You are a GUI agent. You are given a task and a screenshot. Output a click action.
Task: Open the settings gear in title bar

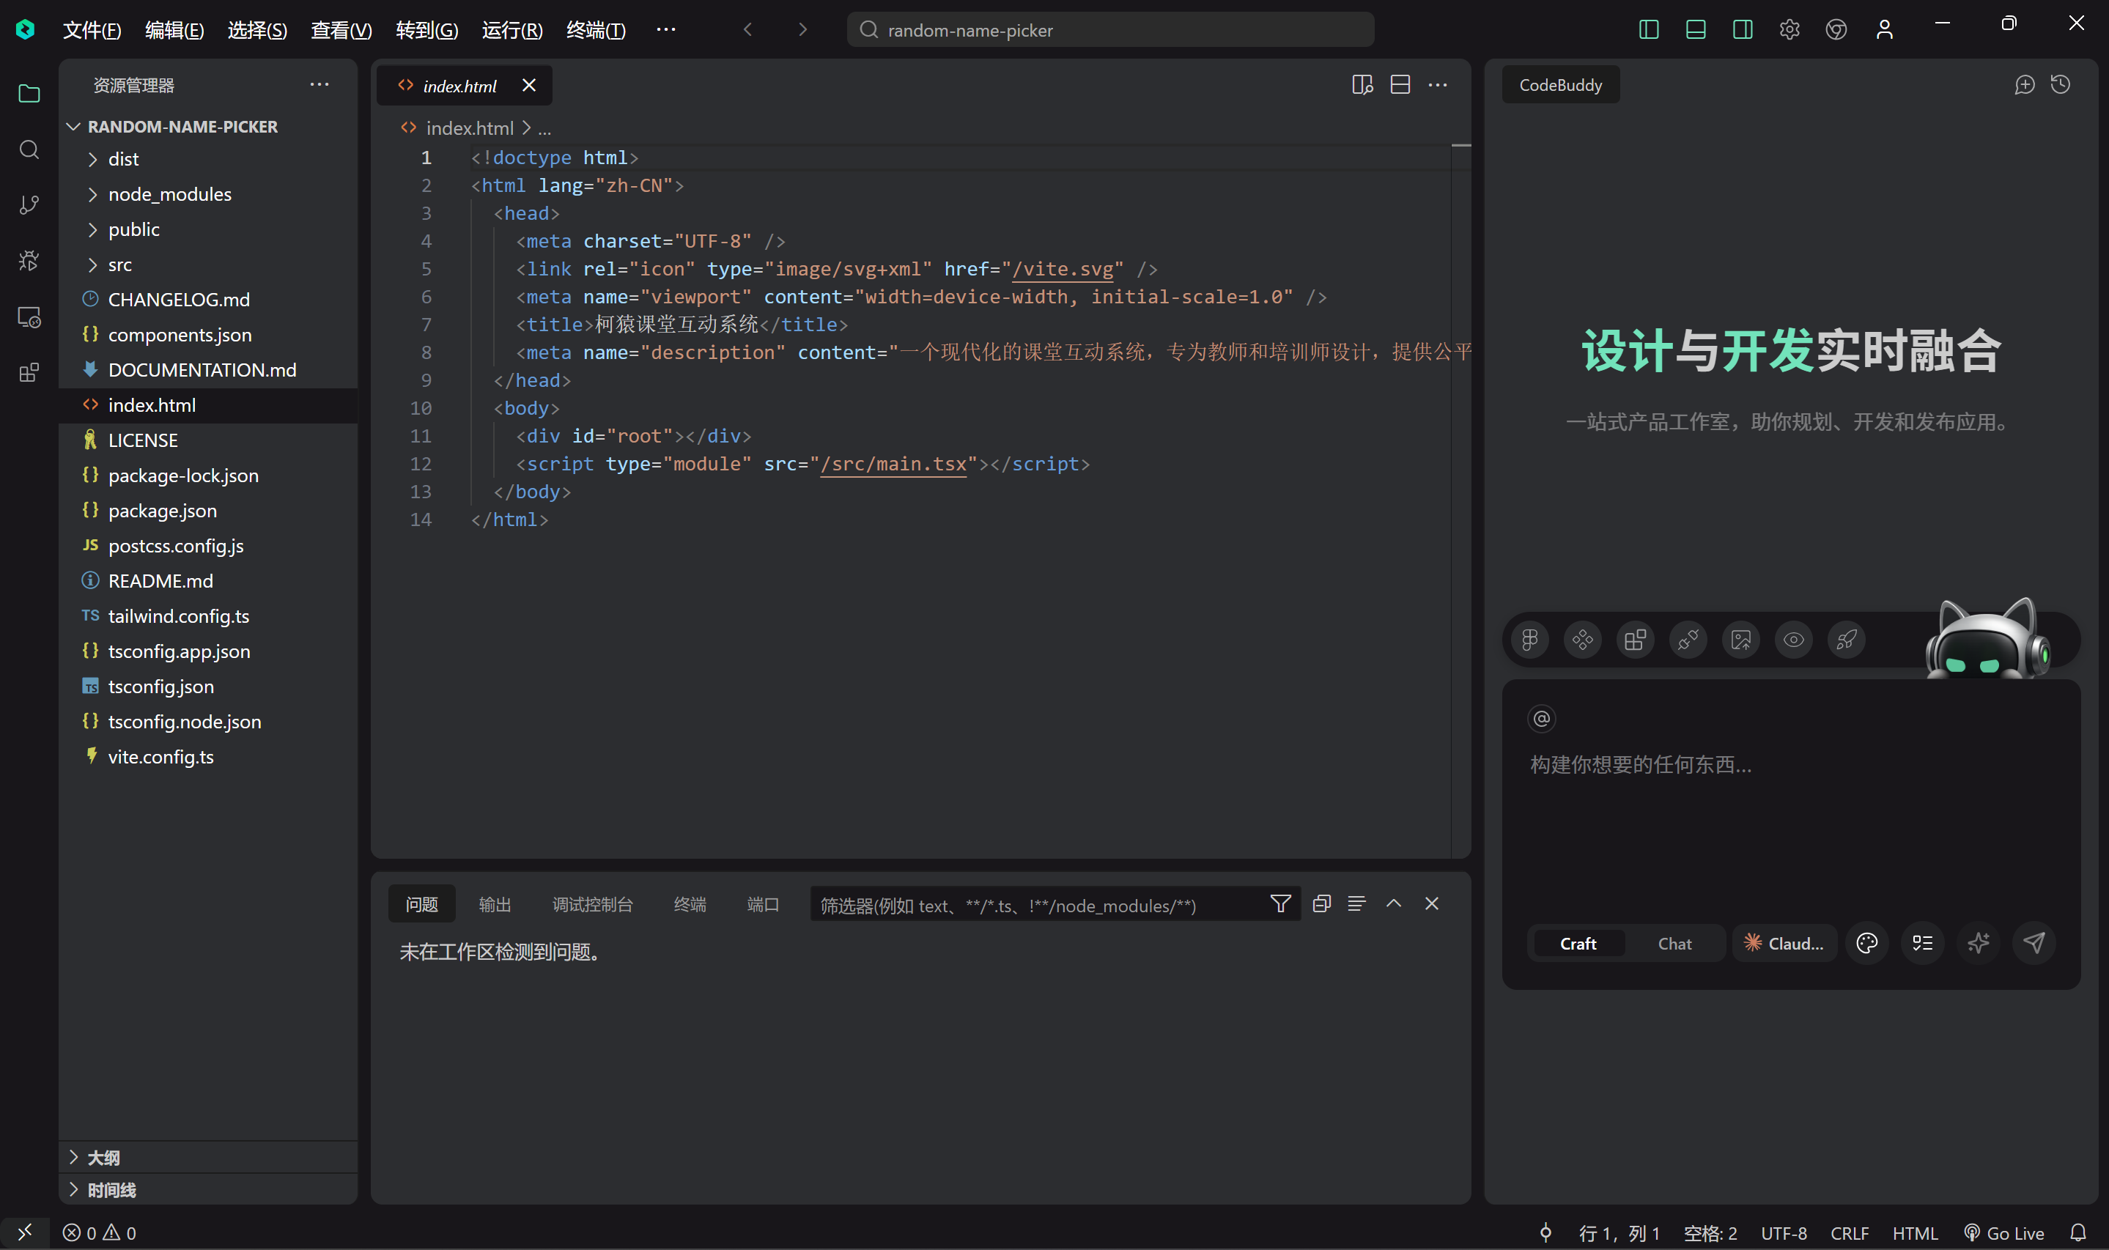click(1789, 29)
